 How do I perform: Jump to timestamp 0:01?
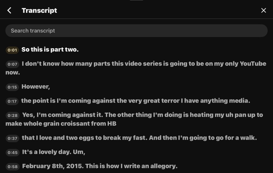tap(12, 50)
